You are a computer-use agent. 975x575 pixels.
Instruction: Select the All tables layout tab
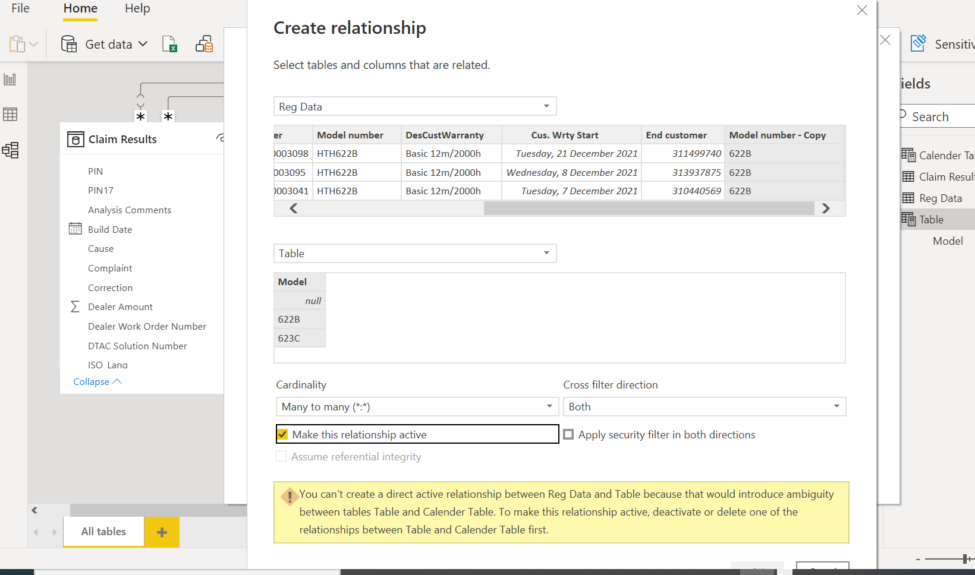103,532
